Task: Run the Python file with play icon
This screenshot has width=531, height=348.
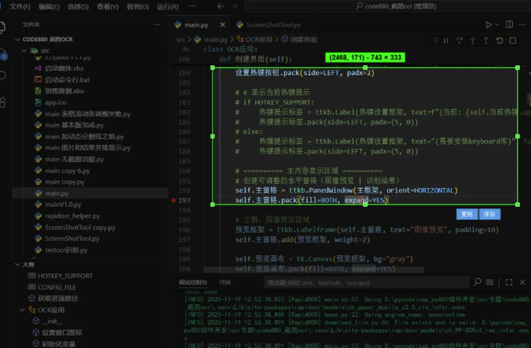Action: 489,24
